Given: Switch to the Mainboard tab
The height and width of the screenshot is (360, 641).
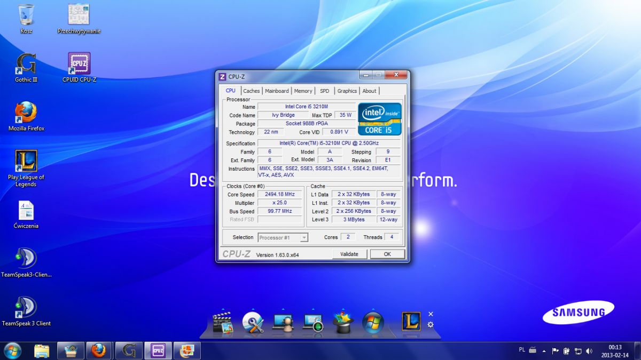Looking at the screenshot, I should tap(277, 91).
